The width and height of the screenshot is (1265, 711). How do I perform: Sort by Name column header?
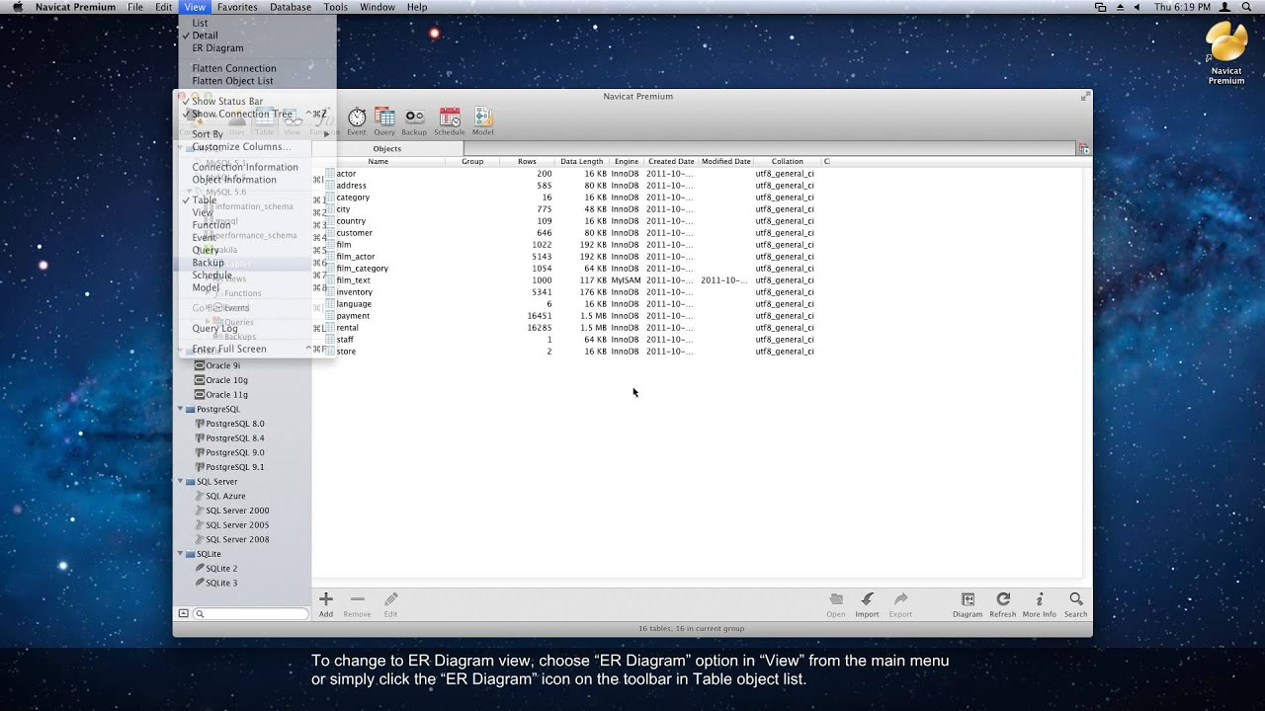[x=379, y=161]
